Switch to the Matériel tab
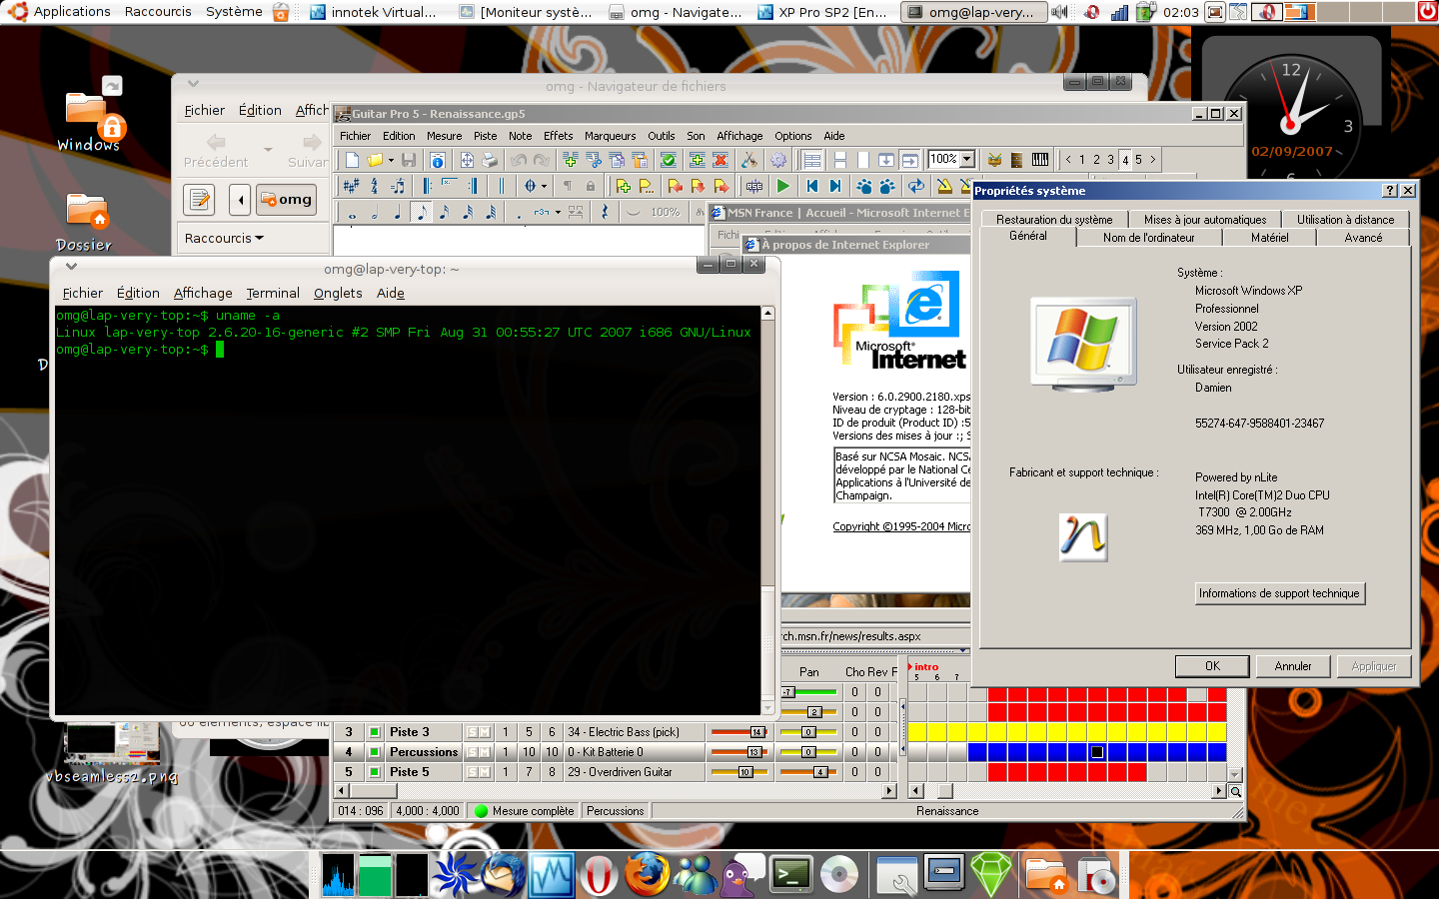 (x=1269, y=238)
